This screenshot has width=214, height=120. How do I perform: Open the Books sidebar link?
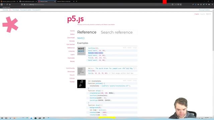pyautogui.click(x=72, y=61)
